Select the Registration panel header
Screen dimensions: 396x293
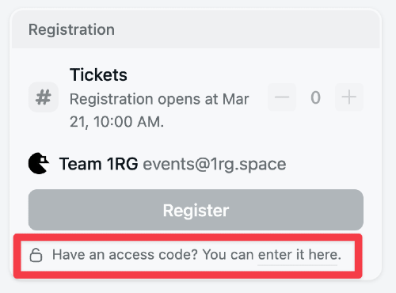tap(196, 29)
